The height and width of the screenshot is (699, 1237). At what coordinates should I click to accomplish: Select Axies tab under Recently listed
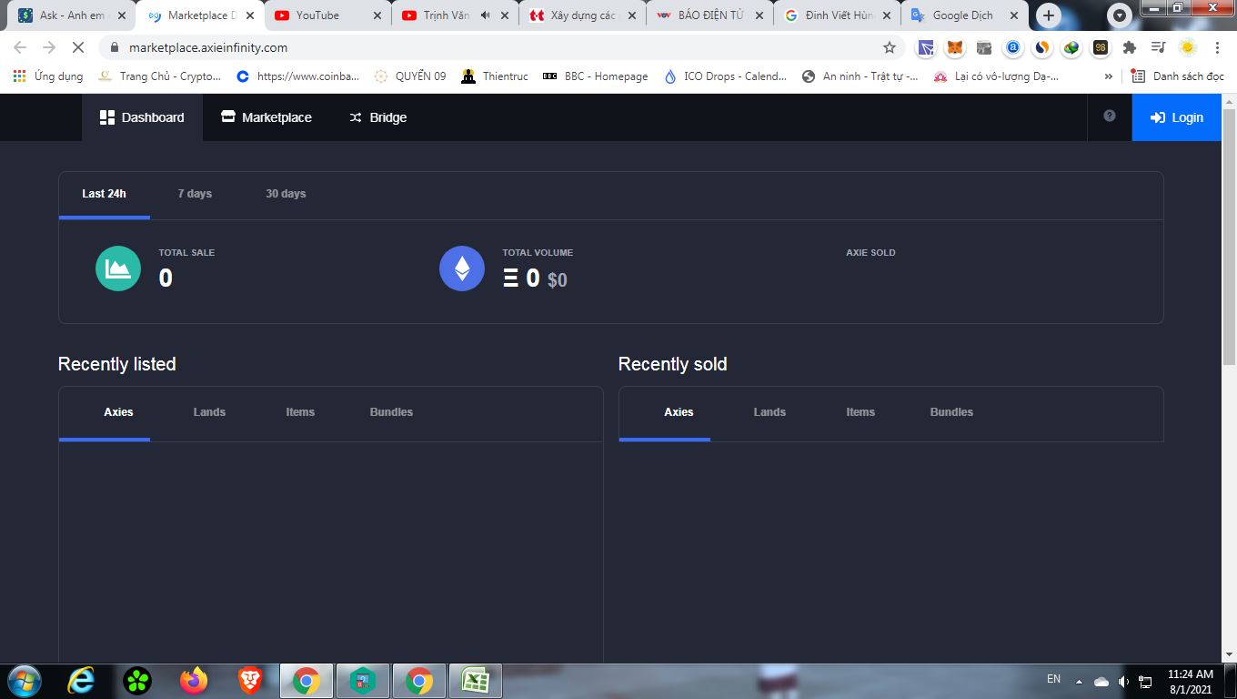click(118, 412)
